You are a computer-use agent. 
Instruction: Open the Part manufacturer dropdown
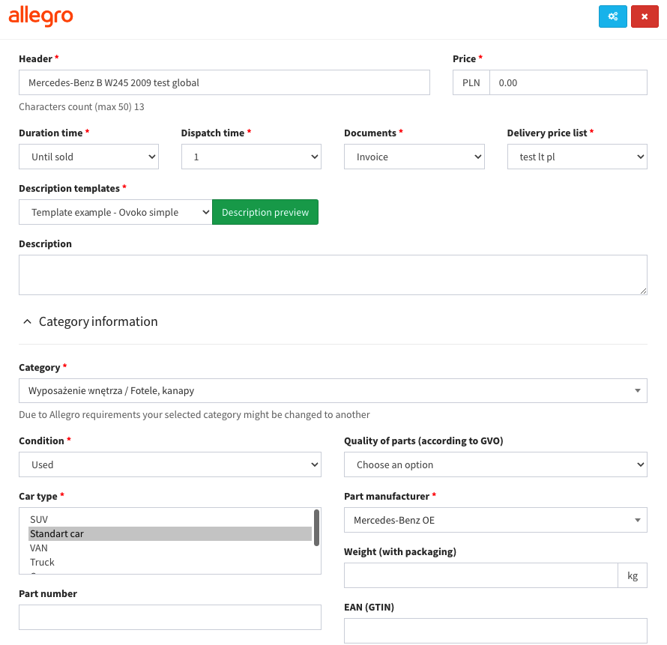pyautogui.click(x=495, y=520)
